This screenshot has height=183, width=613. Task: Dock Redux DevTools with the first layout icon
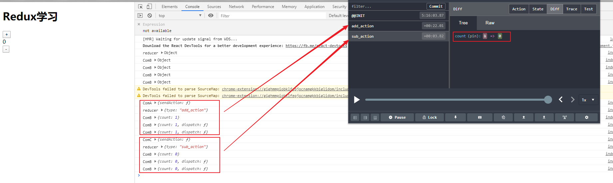(x=355, y=117)
